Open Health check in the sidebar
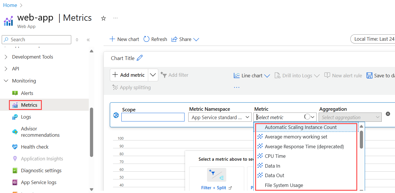 point(35,147)
